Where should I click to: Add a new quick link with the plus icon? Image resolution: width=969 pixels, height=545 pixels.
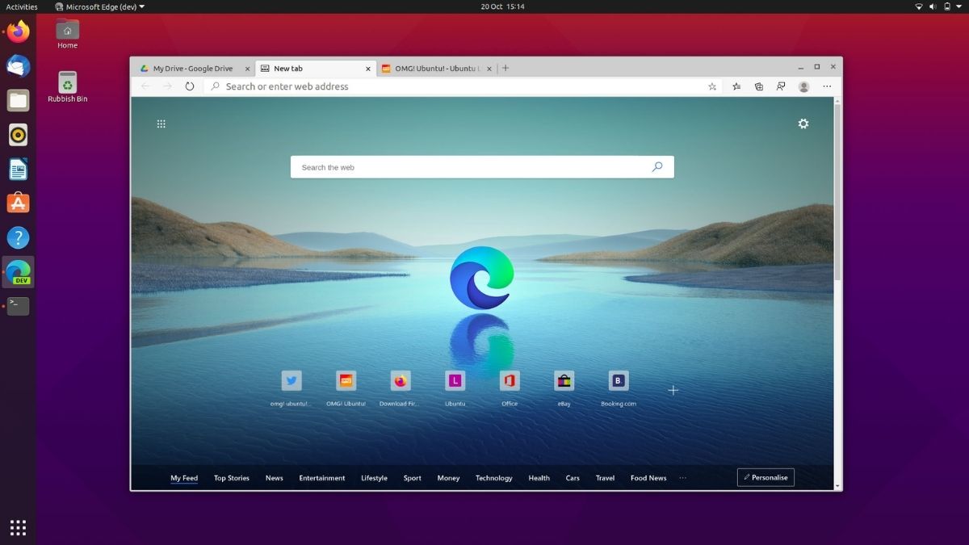click(673, 390)
